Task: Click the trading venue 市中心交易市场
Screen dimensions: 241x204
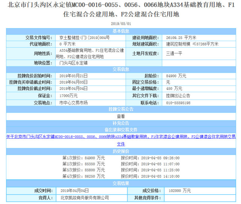Action: pyautogui.click(x=73, y=103)
